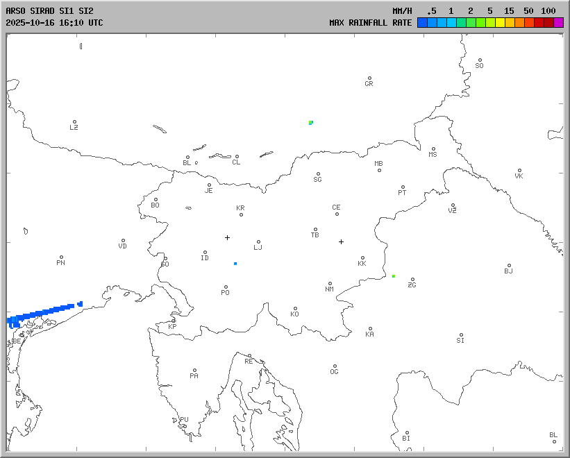Click the MB city marker
Image resolution: width=570 pixels, height=458 pixels.
point(379,170)
